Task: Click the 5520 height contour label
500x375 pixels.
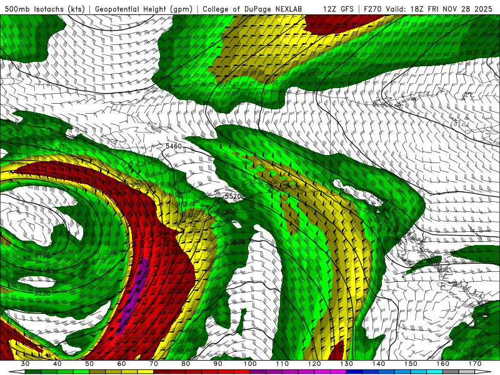Action: coord(233,196)
